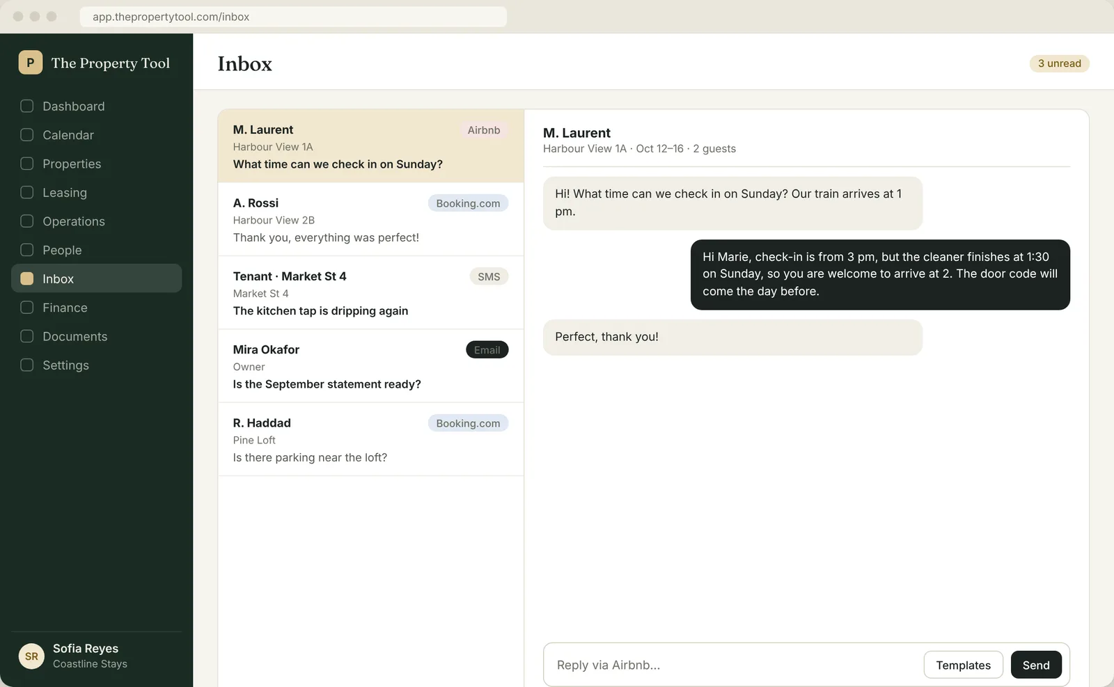
Task: Select the M. Laurent conversation in the list
Action: tap(370, 146)
